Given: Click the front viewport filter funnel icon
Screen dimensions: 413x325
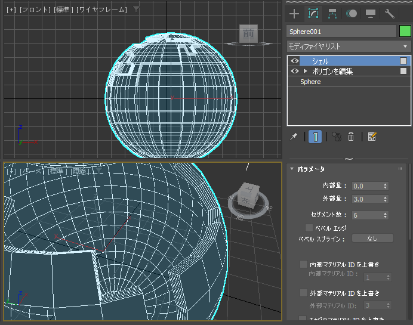Looking at the screenshot, I should pyautogui.click(x=136, y=10).
